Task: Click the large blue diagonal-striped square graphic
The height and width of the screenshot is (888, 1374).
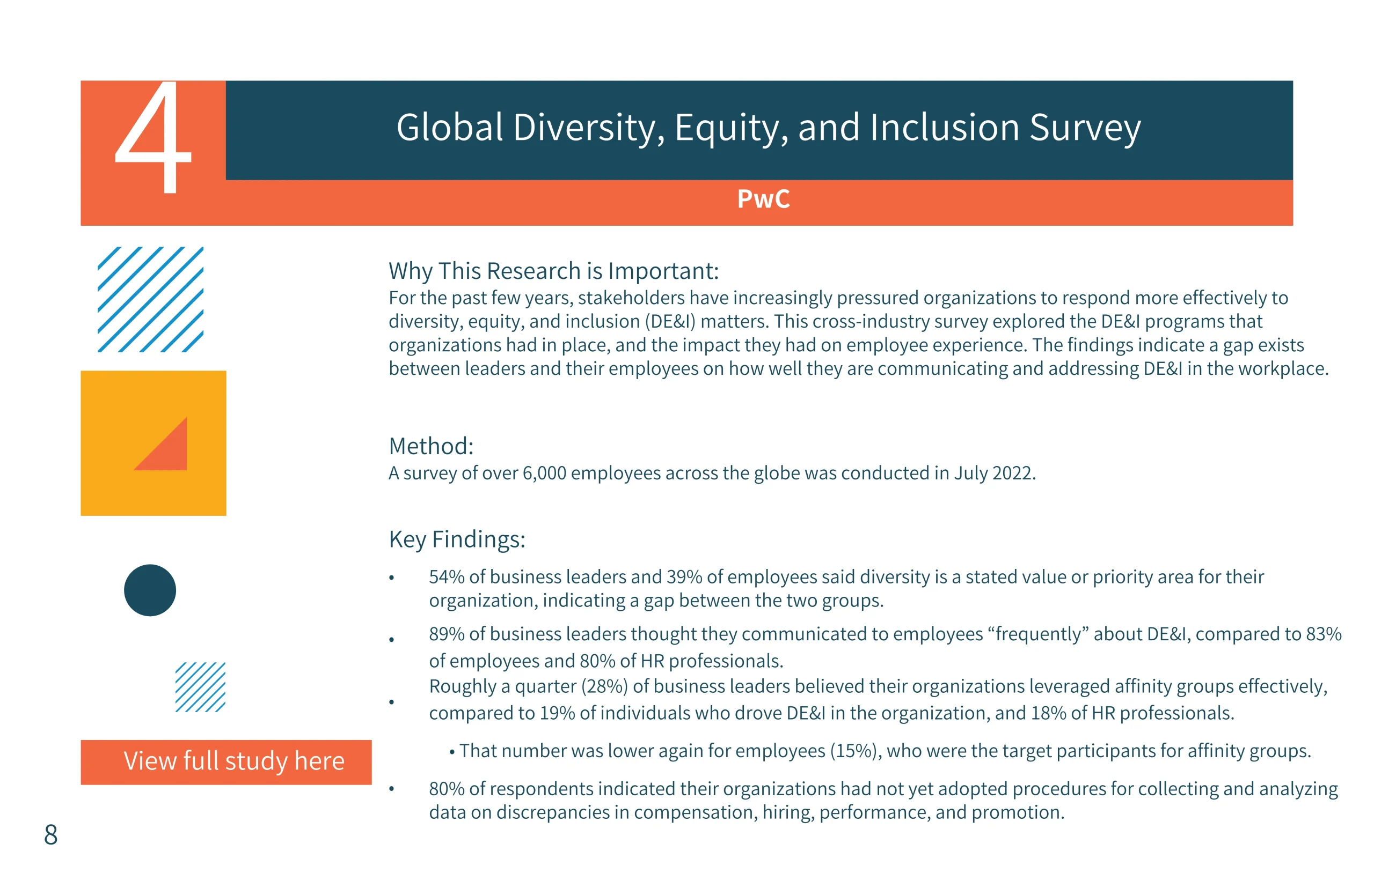Action: click(x=150, y=299)
